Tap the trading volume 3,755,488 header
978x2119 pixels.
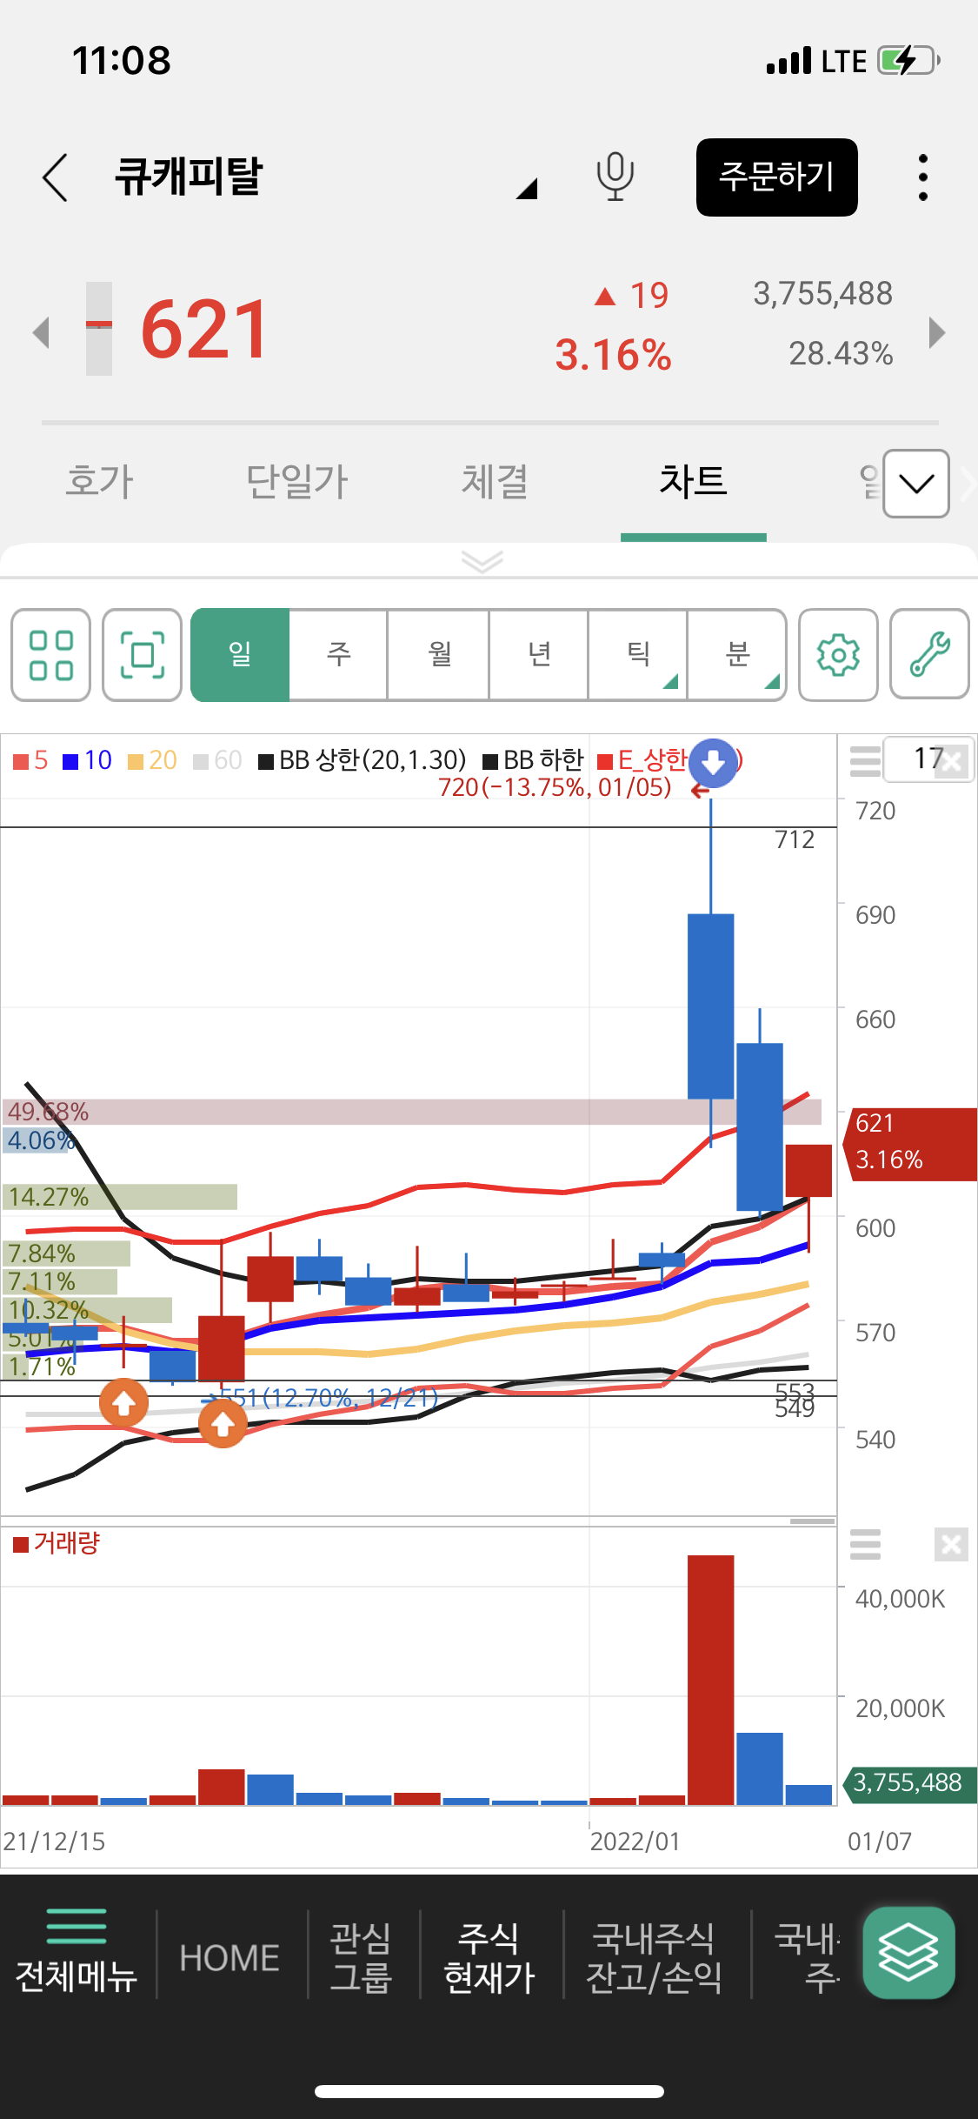click(822, 294)
